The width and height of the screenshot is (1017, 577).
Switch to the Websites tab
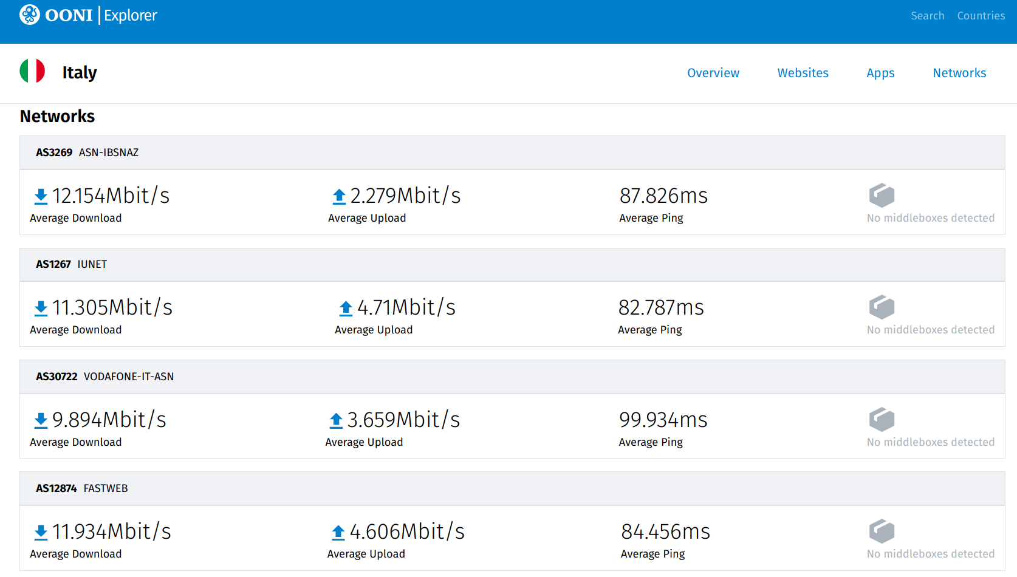[803, 73]
